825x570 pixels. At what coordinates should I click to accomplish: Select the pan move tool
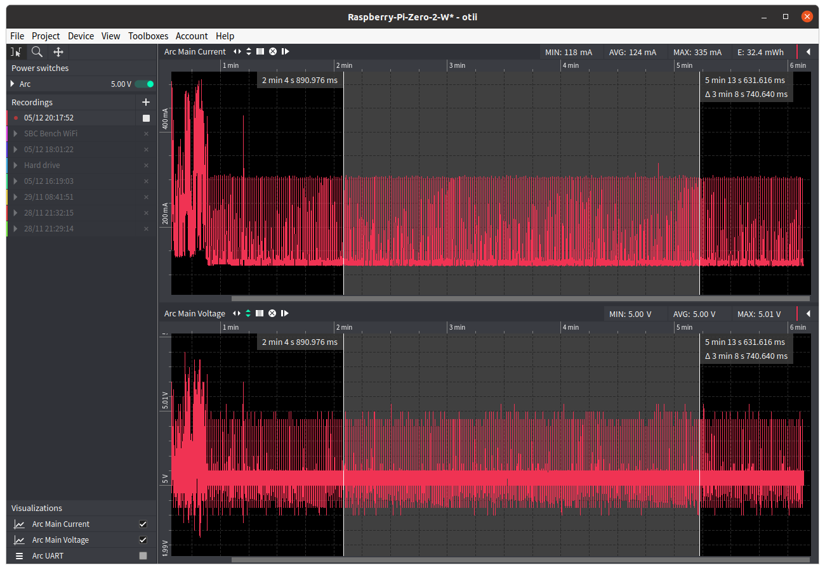(x=58, y=52)
